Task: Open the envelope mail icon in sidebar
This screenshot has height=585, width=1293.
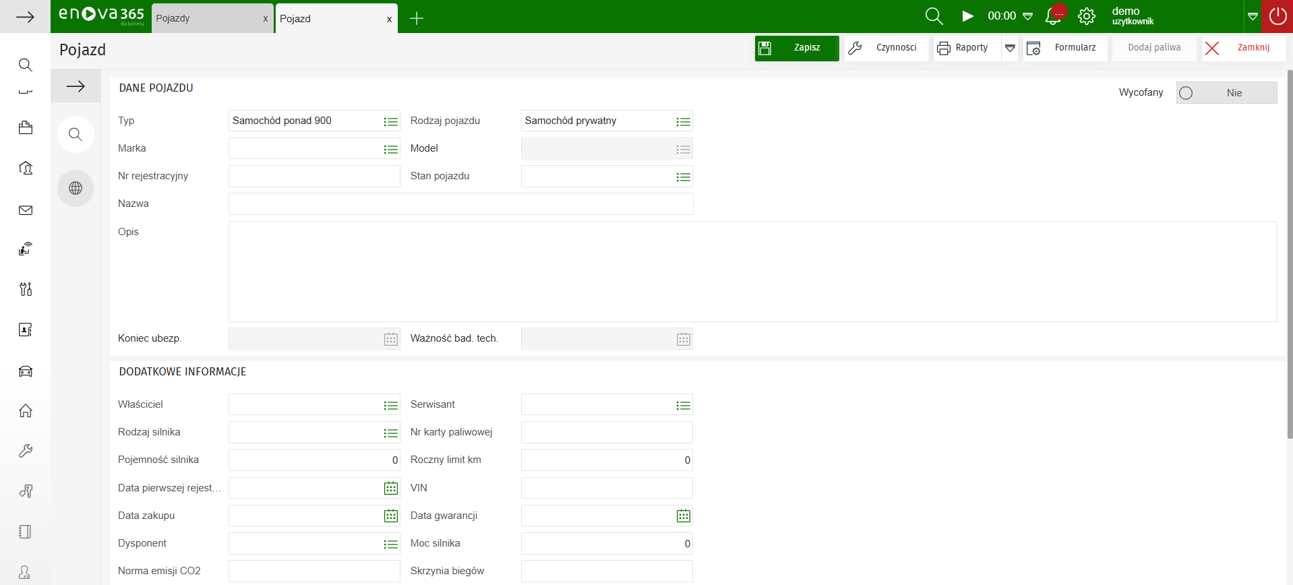Action: (26, 210)
